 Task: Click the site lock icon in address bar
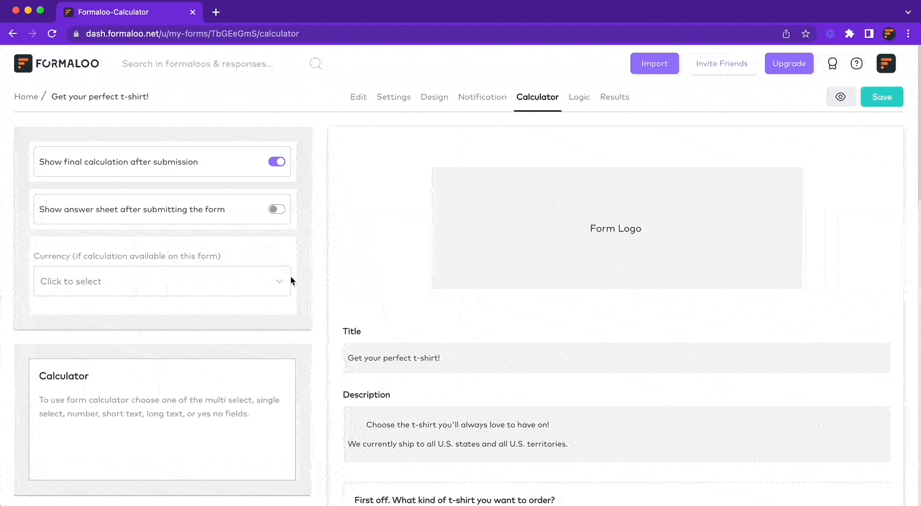coord(76,34)
